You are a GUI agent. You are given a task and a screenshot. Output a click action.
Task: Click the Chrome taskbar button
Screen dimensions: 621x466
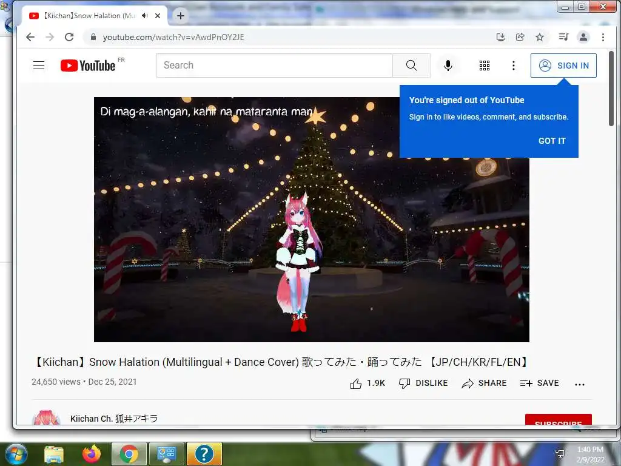click(129, 454)
